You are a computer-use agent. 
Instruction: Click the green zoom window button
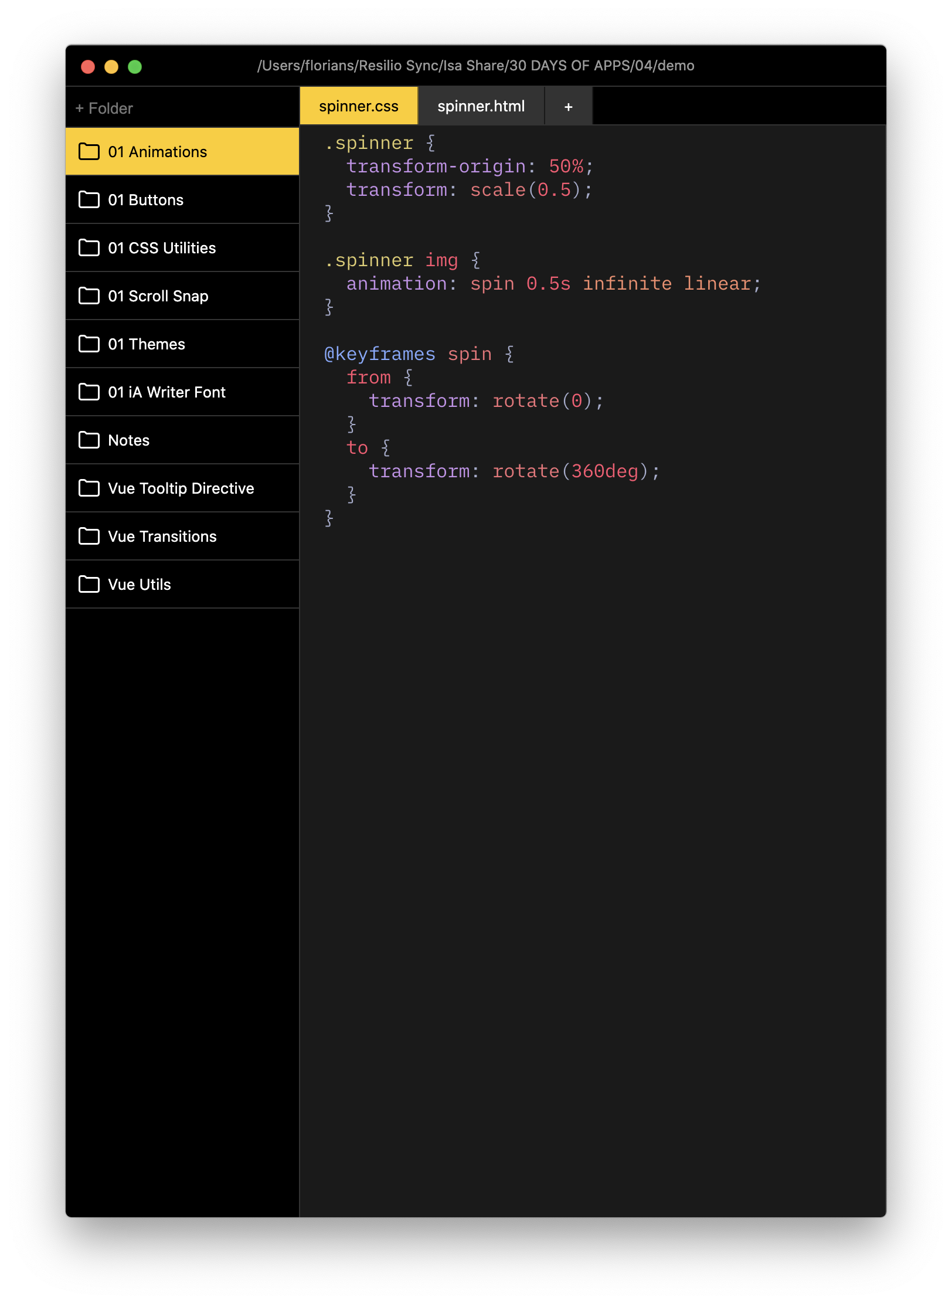tap(135, 67)
